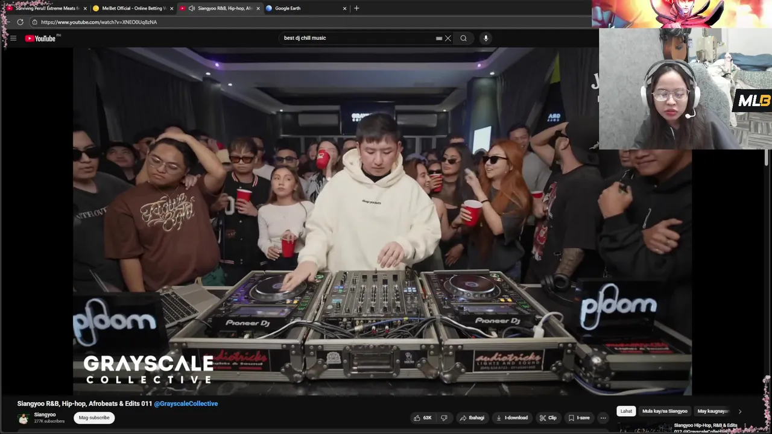Click the page vertical scrollbar

[x=767, y=157]
